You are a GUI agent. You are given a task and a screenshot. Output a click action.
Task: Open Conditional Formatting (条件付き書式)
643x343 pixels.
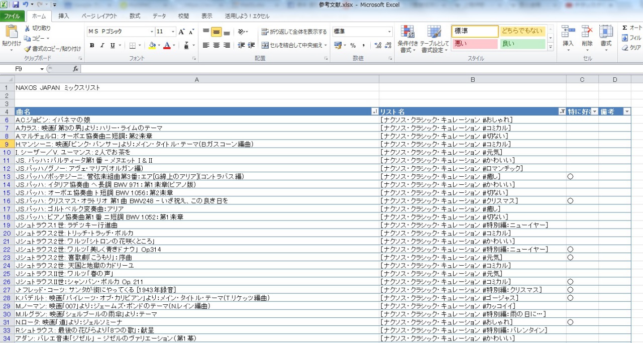coord(407,39)
